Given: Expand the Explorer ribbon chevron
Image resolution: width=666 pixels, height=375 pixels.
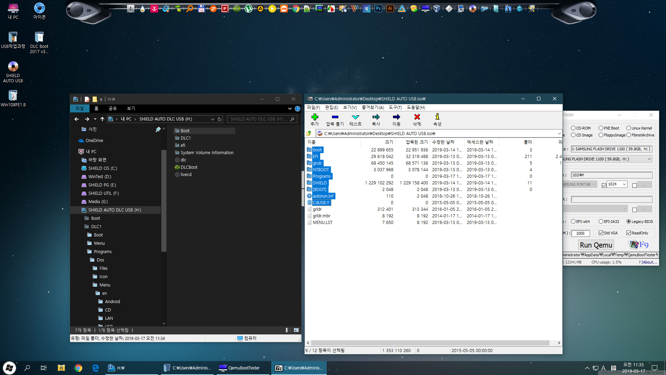Looking at the screenshot, I should pos(290,109).
